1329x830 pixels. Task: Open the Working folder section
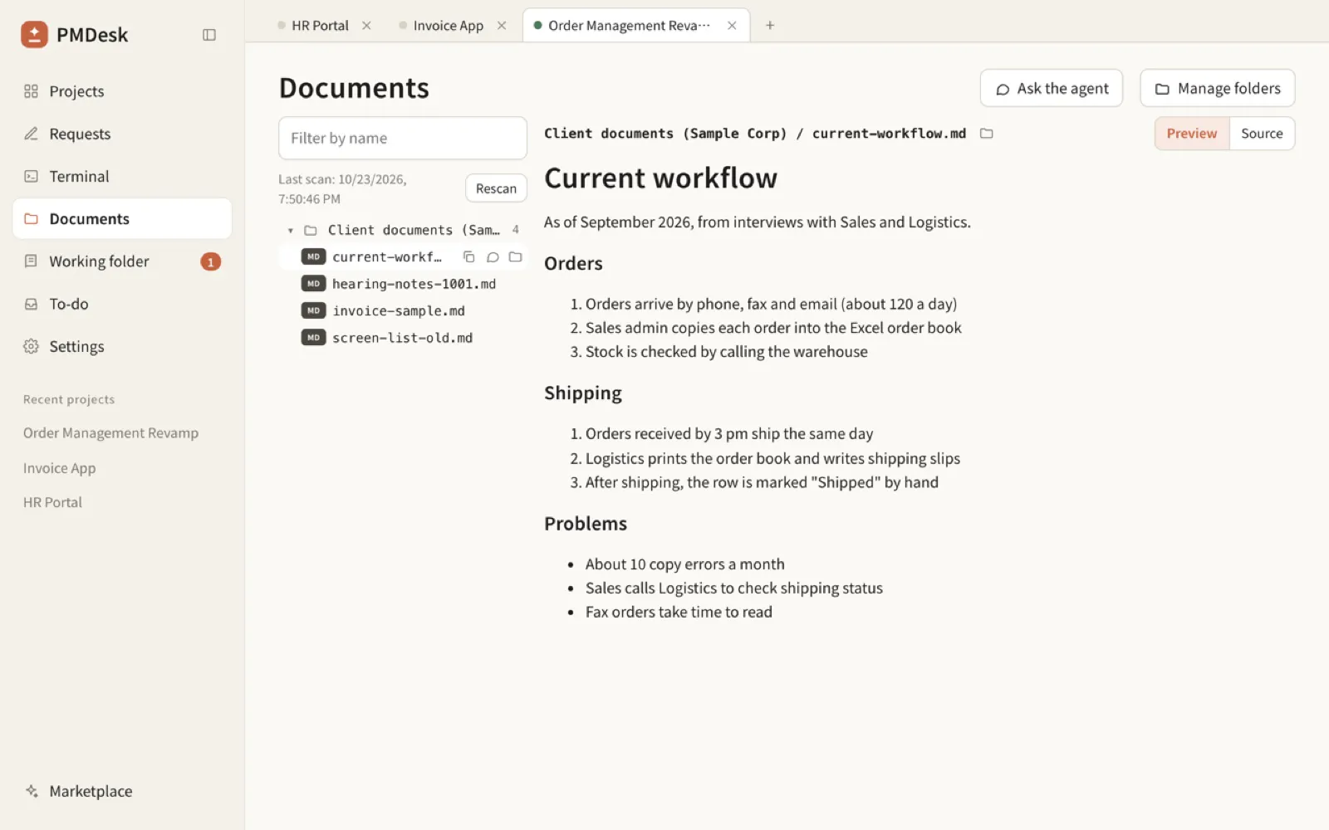click(122, 261)
